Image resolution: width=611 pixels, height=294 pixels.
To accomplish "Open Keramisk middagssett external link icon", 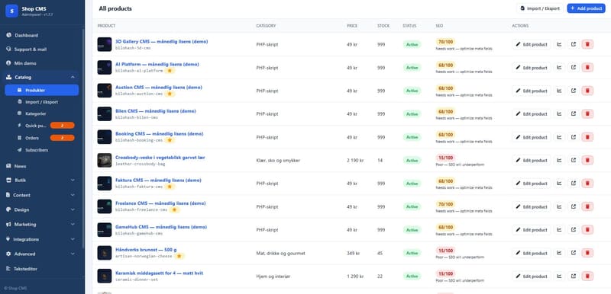I will pyautogui.click(x=574, y=276).
